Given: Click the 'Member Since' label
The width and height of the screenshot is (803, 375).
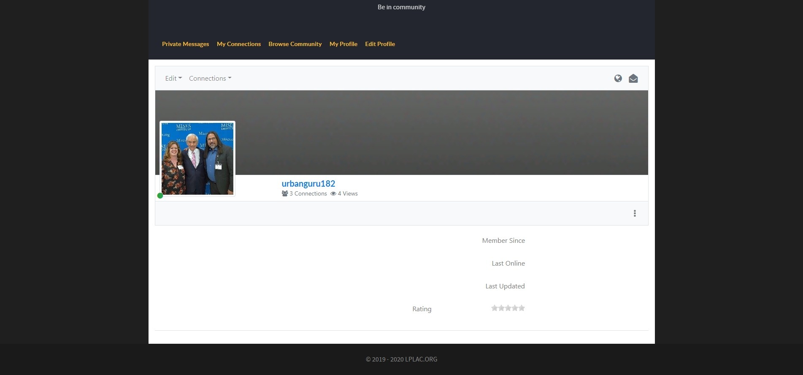Looking at the screenshot, I should [x=503, y=240].
